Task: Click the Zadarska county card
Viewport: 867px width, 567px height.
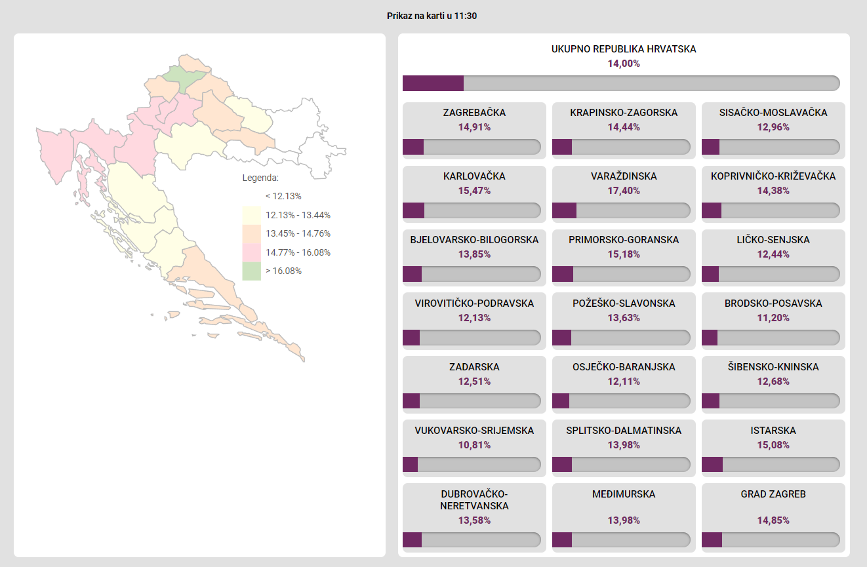Action: coord(474,385)
